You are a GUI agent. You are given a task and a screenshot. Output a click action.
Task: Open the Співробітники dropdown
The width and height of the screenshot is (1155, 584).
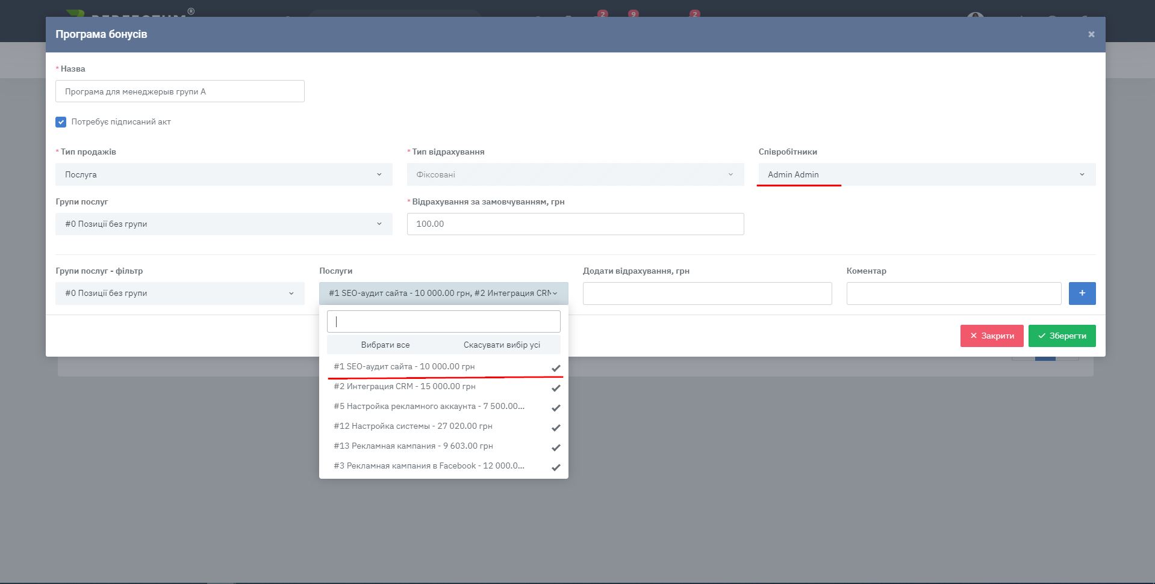click(x=927, y=174)
